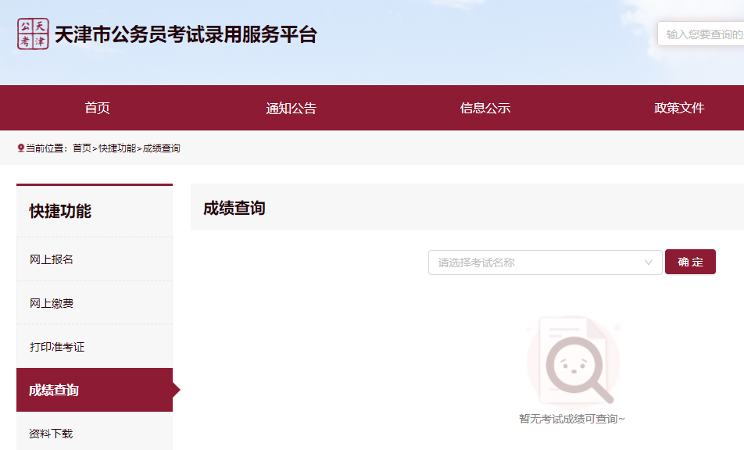744x450 pixels.
Task: Select 信息公示 in the navigation bar
Action: click(485, 109)
